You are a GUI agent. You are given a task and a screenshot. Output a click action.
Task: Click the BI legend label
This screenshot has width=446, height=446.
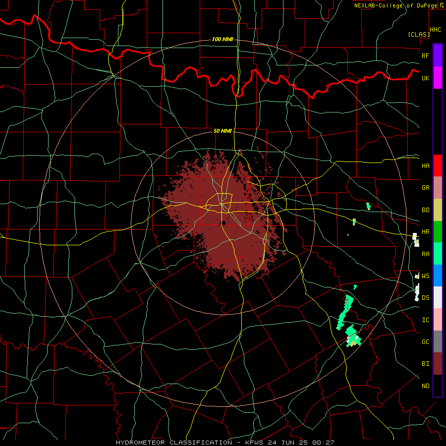pos(425,364)
